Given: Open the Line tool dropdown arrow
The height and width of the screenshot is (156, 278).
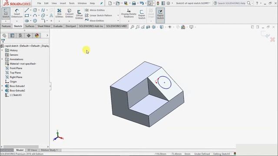Looking at the screenshot, I should click(30, 10).
